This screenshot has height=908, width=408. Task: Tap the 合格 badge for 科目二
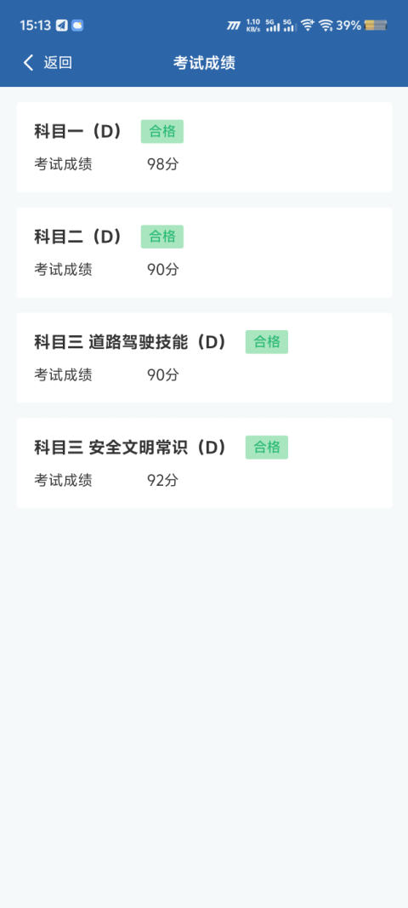coord(162,237)
